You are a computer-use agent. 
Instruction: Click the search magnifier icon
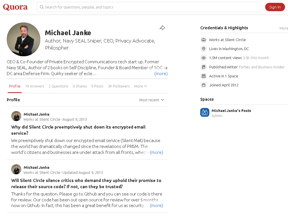point(42,7)
